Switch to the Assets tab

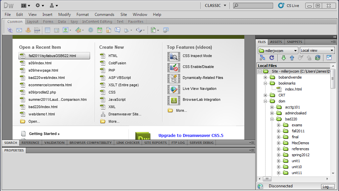(x=276, y=42)
